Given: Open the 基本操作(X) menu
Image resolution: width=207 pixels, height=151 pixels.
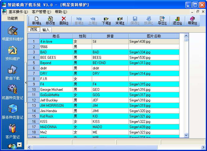Looking at the screenshot, I should click(x=18, y=12).
